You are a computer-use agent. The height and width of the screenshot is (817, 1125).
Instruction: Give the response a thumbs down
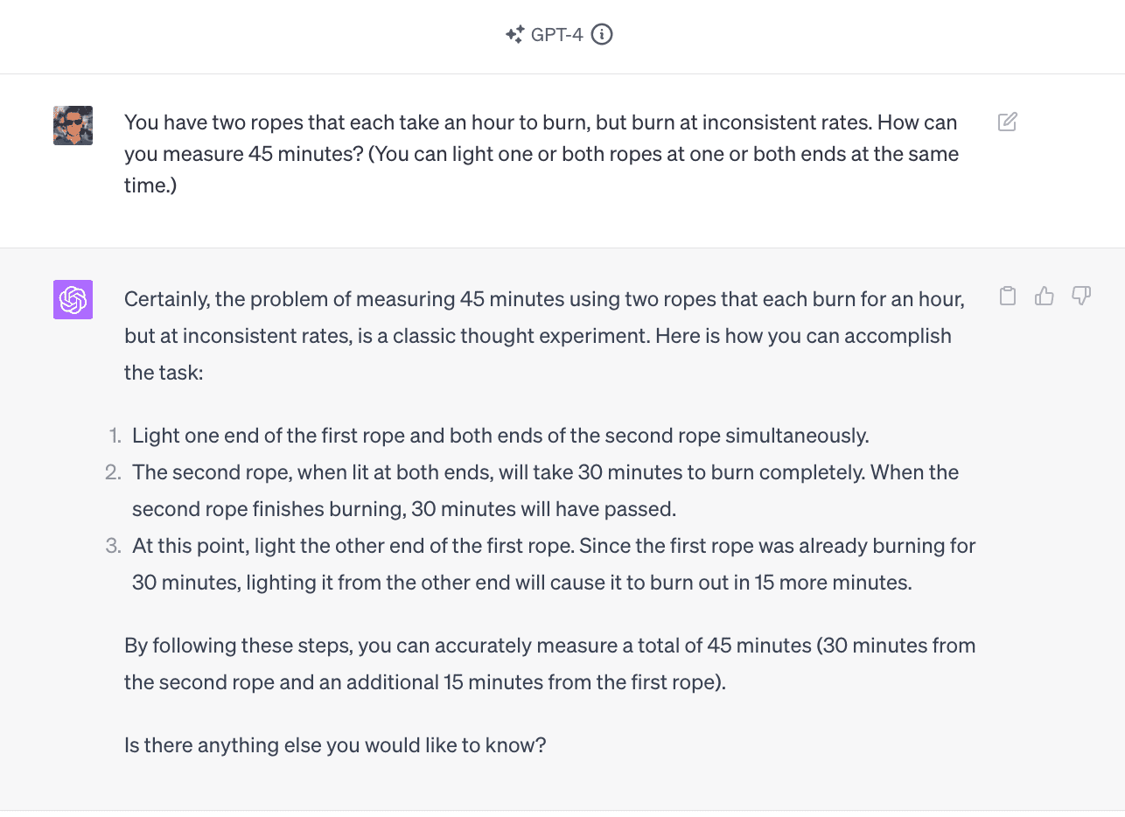click(x=1081, y=296)
